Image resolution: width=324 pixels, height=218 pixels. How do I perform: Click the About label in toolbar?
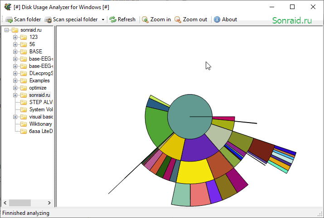coord(229,19)
